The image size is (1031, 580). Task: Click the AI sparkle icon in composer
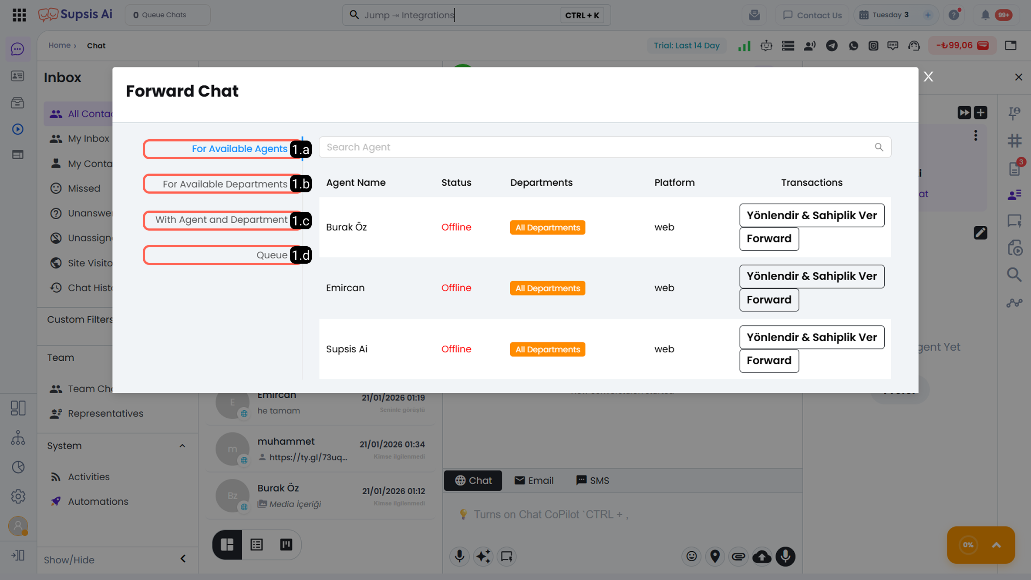click(x=483, y=556)
